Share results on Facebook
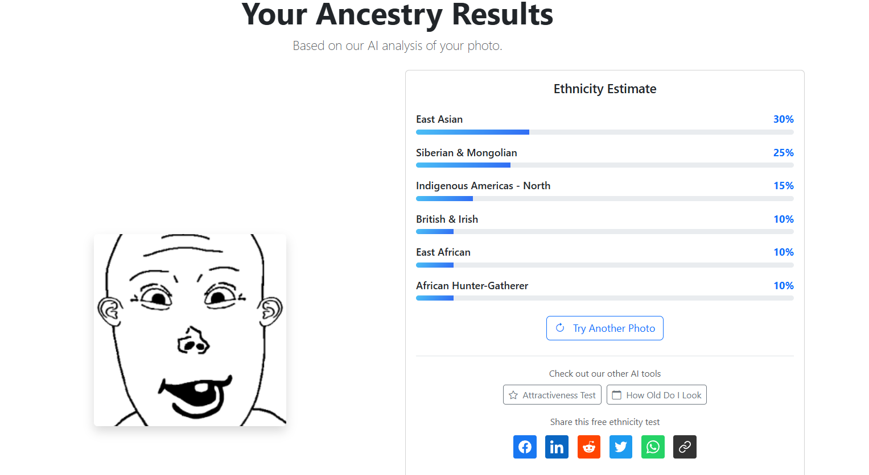This screenshot has width=869, height=475. [525, 447]
